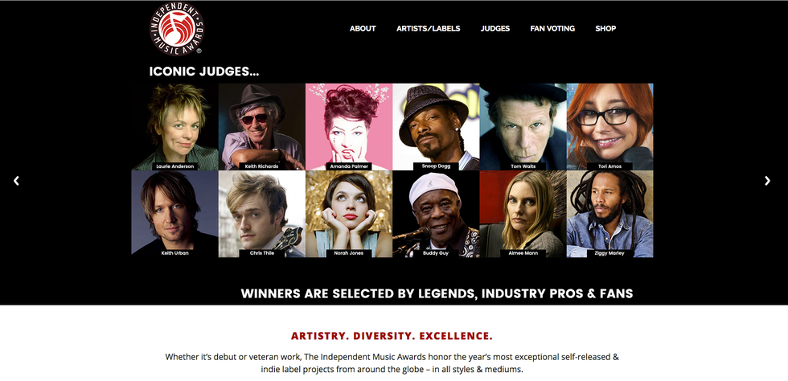Choose the Chris Thile thumbnail
788x381 pixels.
coord(262,214)
